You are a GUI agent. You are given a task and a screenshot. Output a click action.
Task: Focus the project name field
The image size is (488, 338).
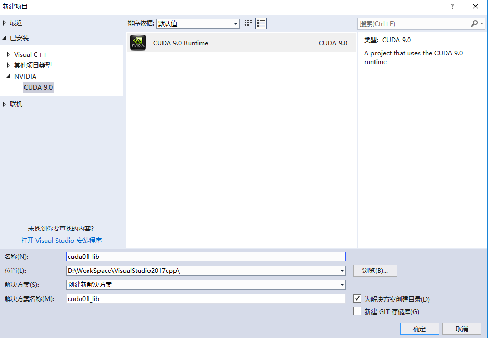click(206, 256)
